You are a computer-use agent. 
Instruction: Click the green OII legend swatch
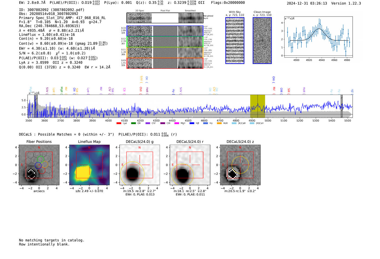coord(133,123)
